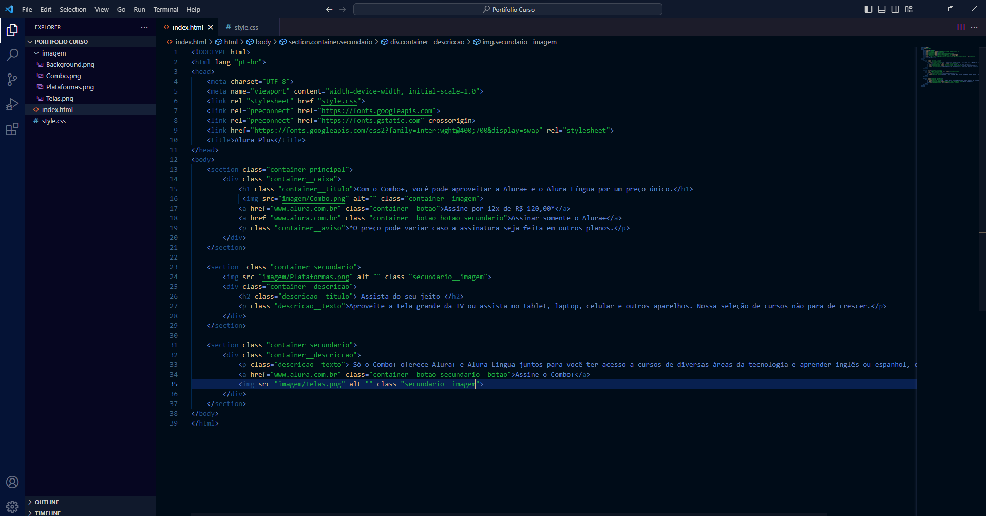Click the body breadcrumb item
This screenshot has height=516, width=986.
258,42
